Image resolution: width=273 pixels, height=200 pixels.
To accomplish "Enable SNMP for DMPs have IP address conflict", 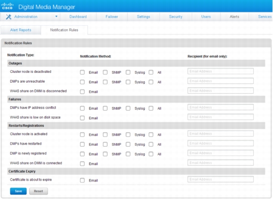I will [x=105, y=108].
